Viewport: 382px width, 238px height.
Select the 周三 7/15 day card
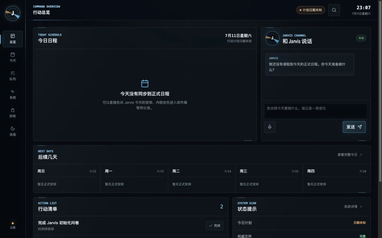[269, 178]
